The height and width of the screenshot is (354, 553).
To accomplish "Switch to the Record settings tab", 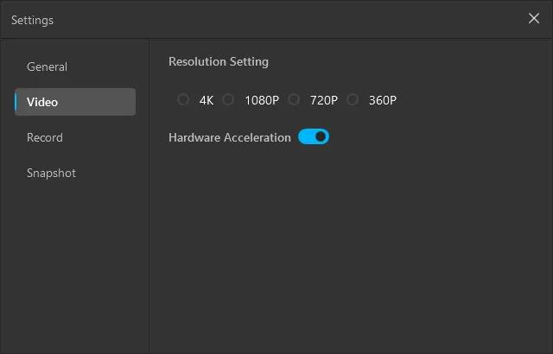I will click(45, 137).
